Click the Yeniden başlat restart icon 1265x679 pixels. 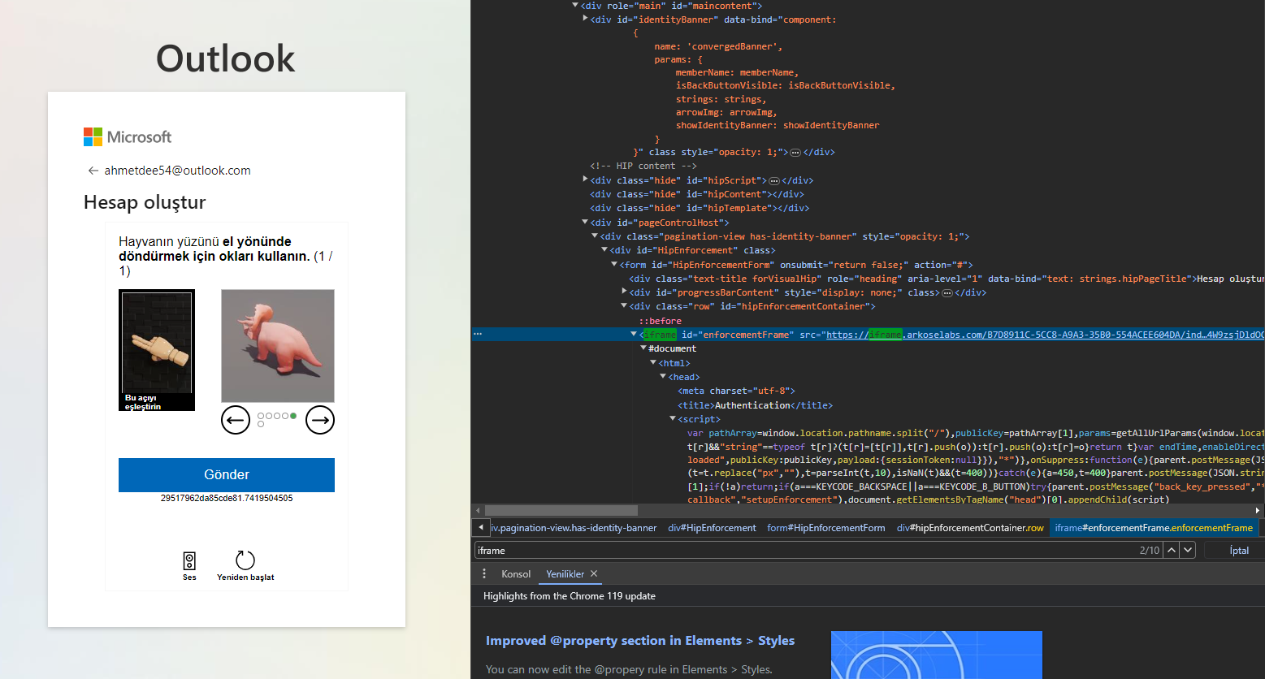[x=245, y=560]
